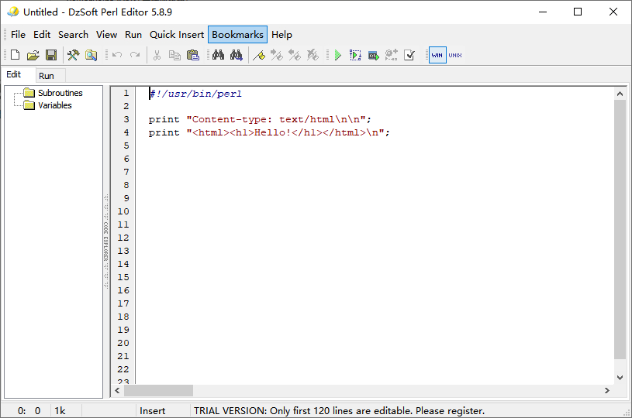
Task: Click the Redo arrow icon
Action: click(135, 55)
